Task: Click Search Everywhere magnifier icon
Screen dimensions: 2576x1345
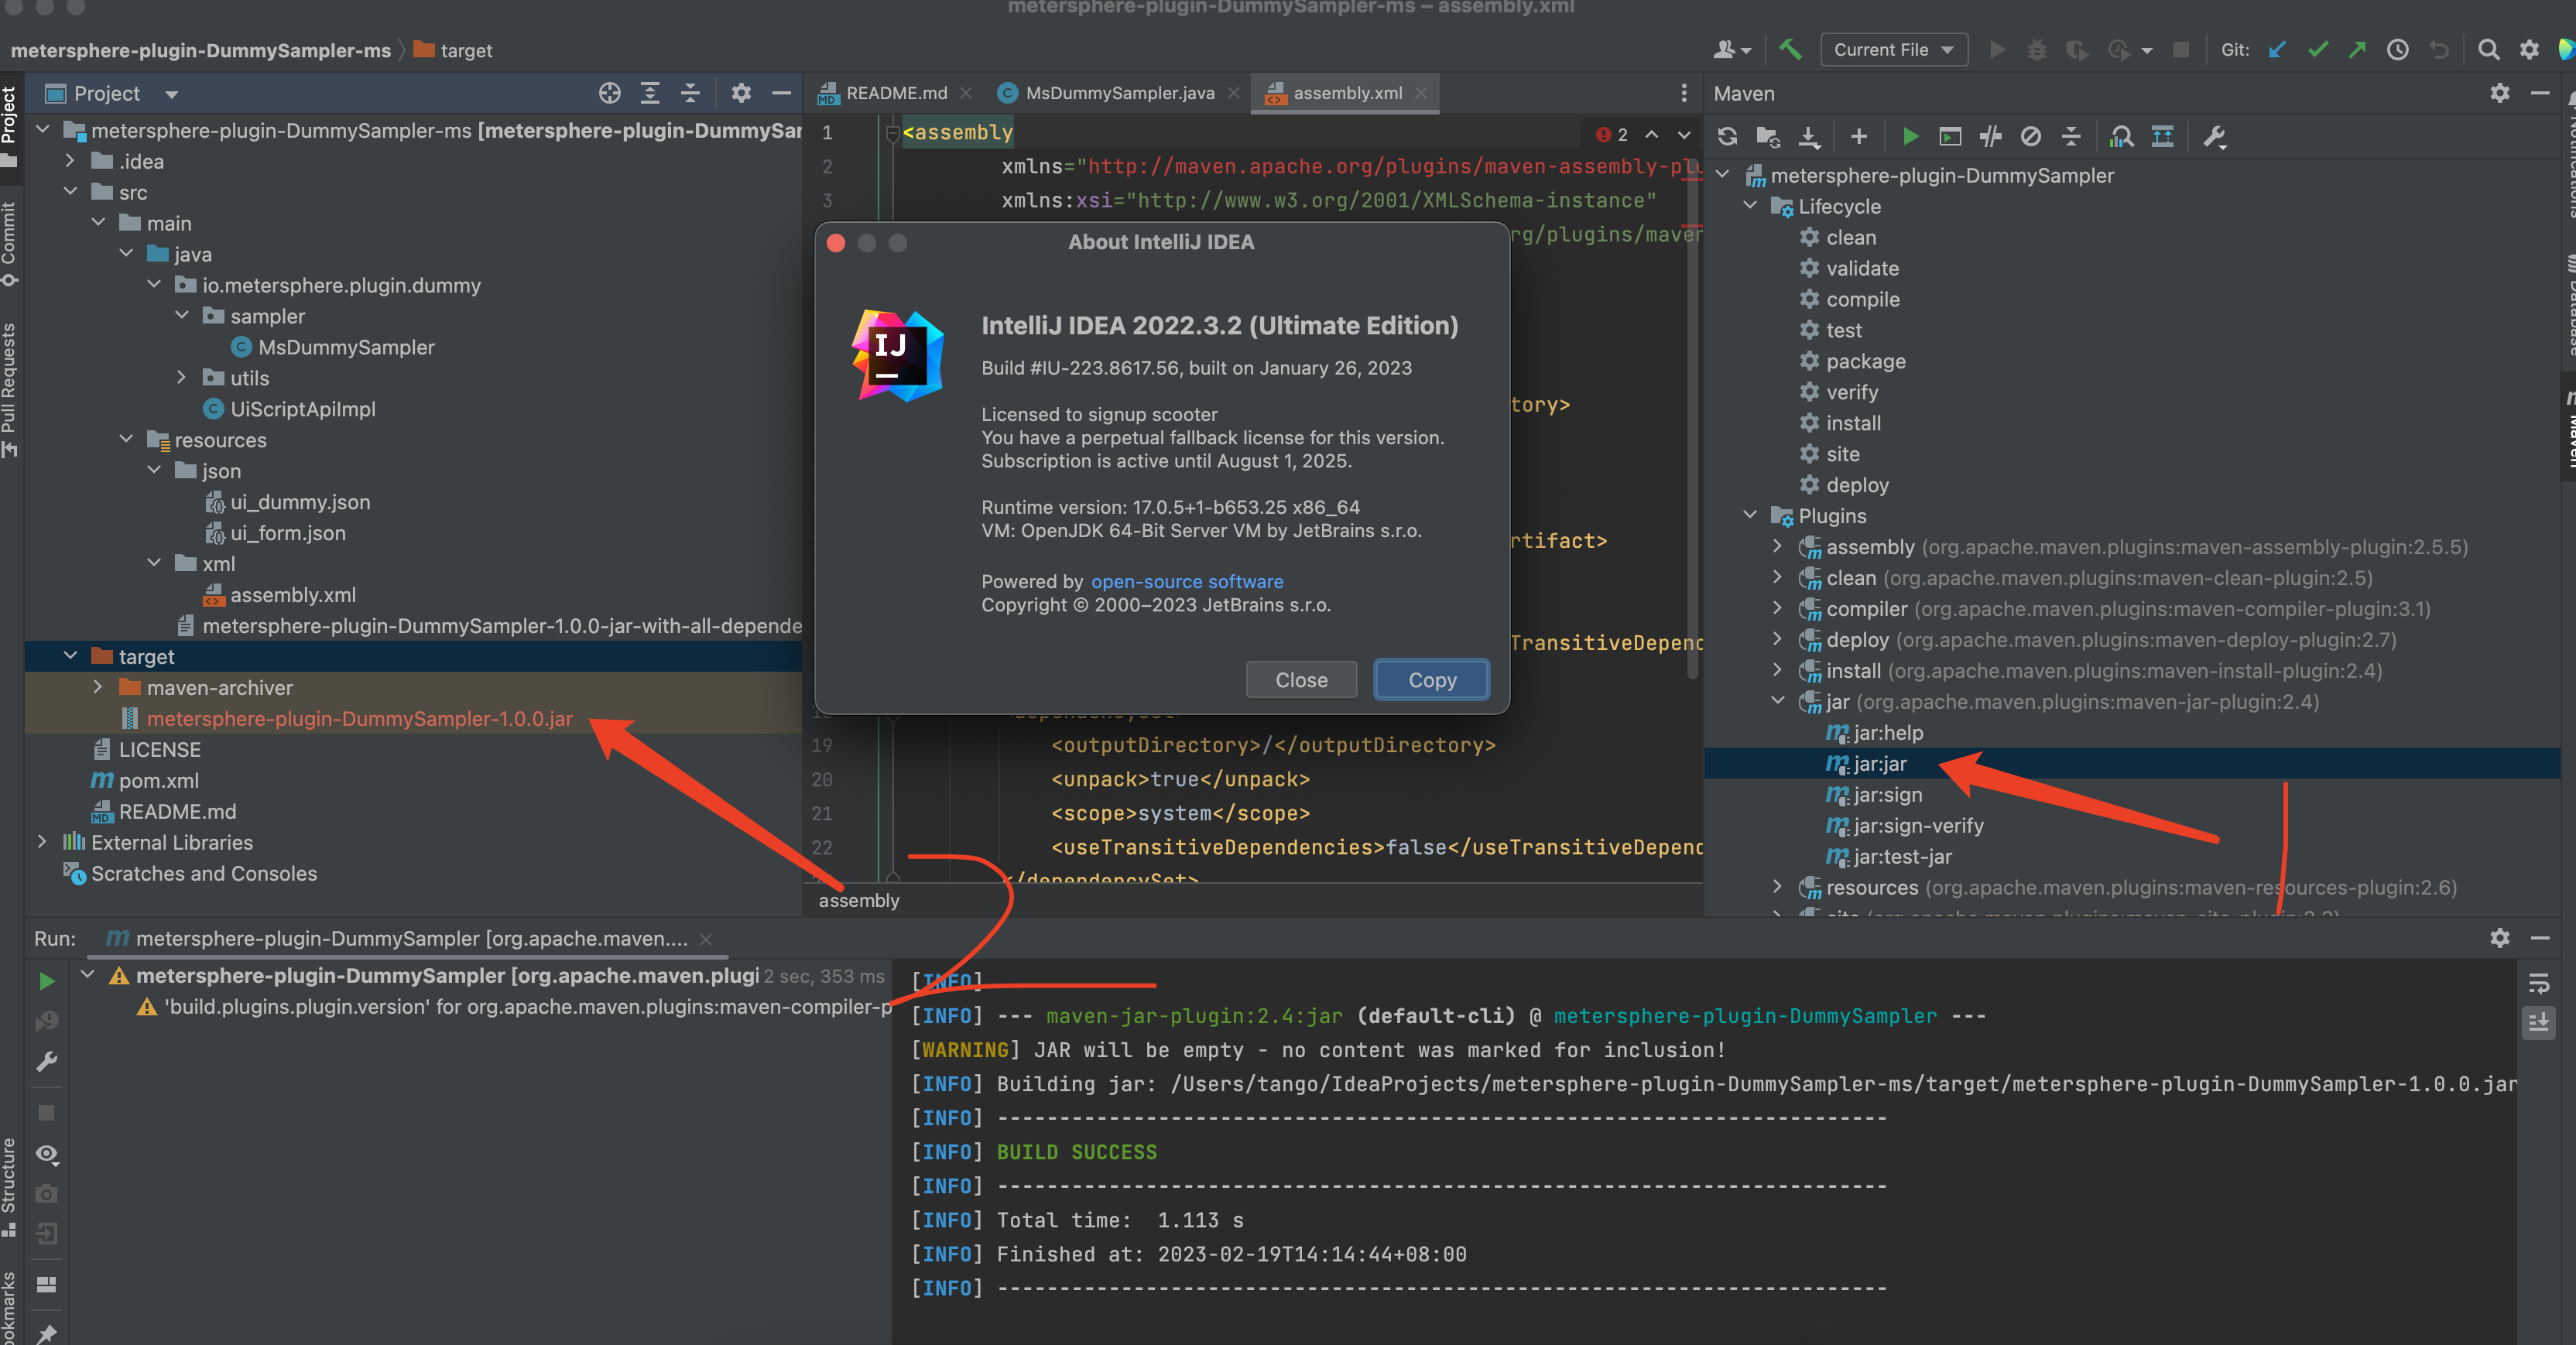Action: (2488, 49)
